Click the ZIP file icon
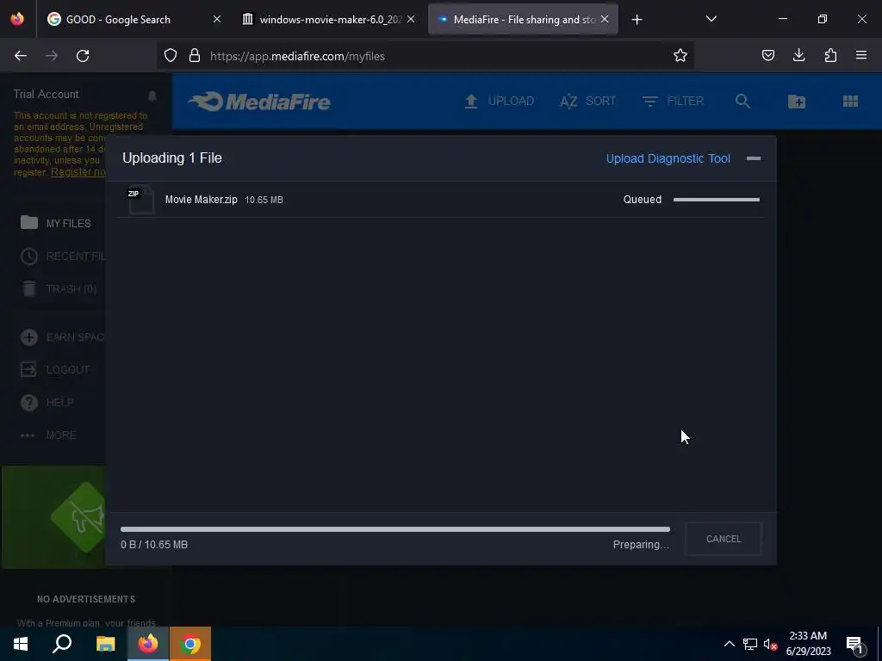 pyautogui.click(x=140, y=200)
